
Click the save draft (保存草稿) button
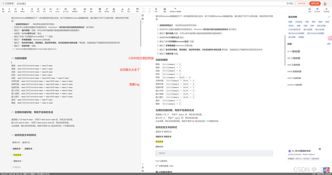(x=301, y=4)
